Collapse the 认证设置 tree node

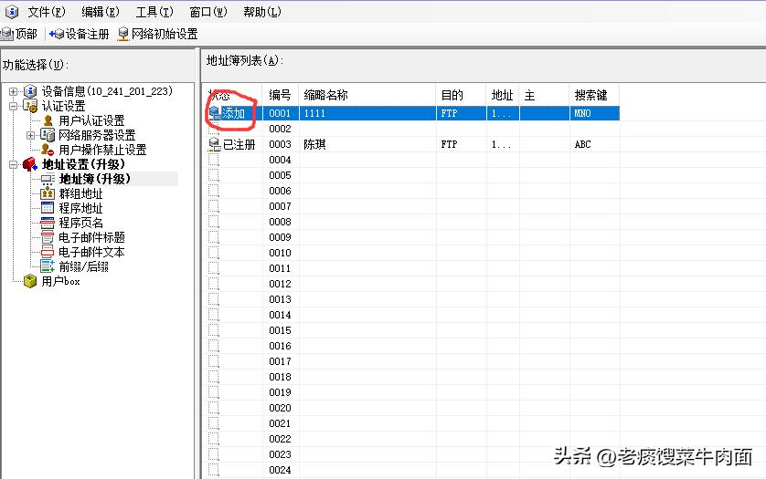click(x=13, y=106)
